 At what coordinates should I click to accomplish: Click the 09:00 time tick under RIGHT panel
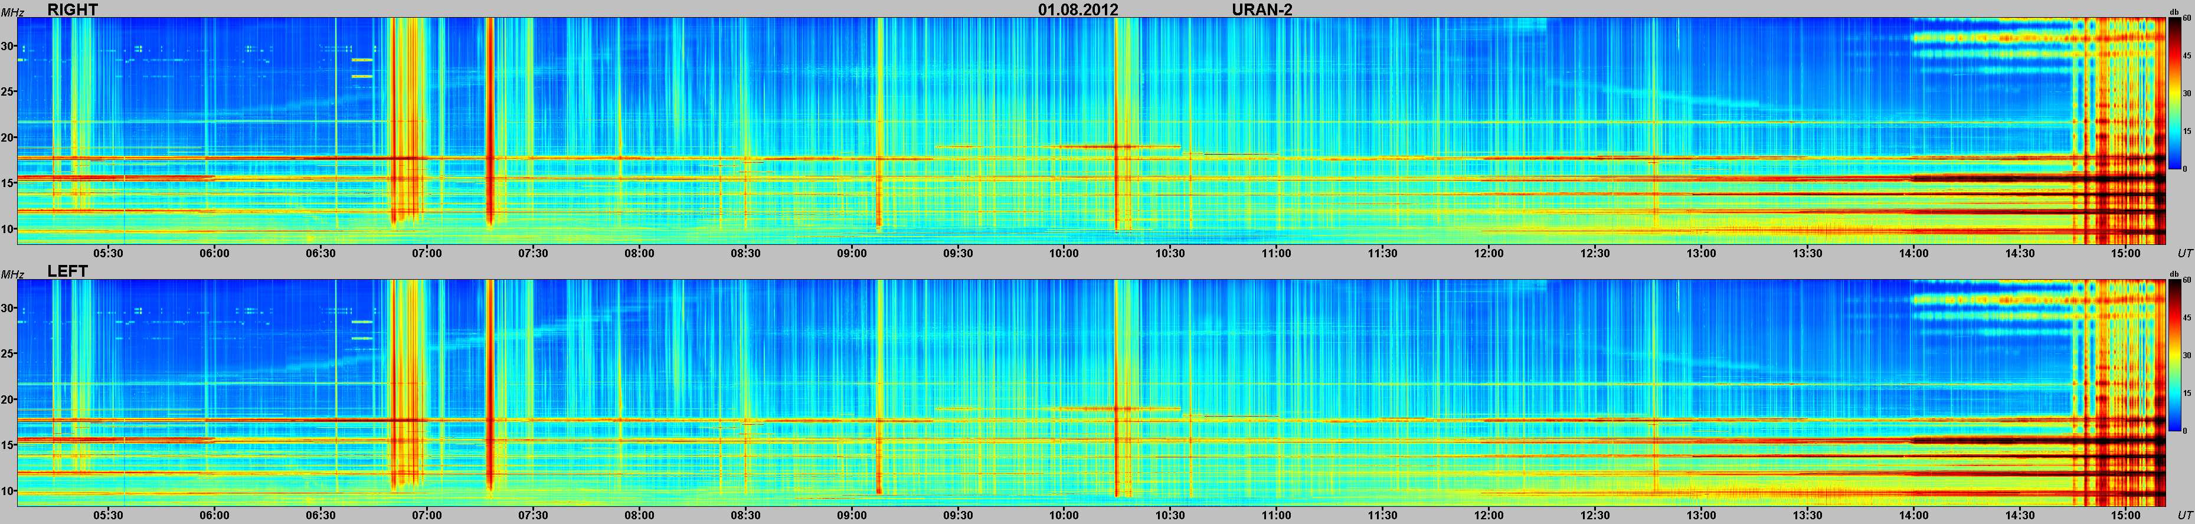tap(852, 253)
